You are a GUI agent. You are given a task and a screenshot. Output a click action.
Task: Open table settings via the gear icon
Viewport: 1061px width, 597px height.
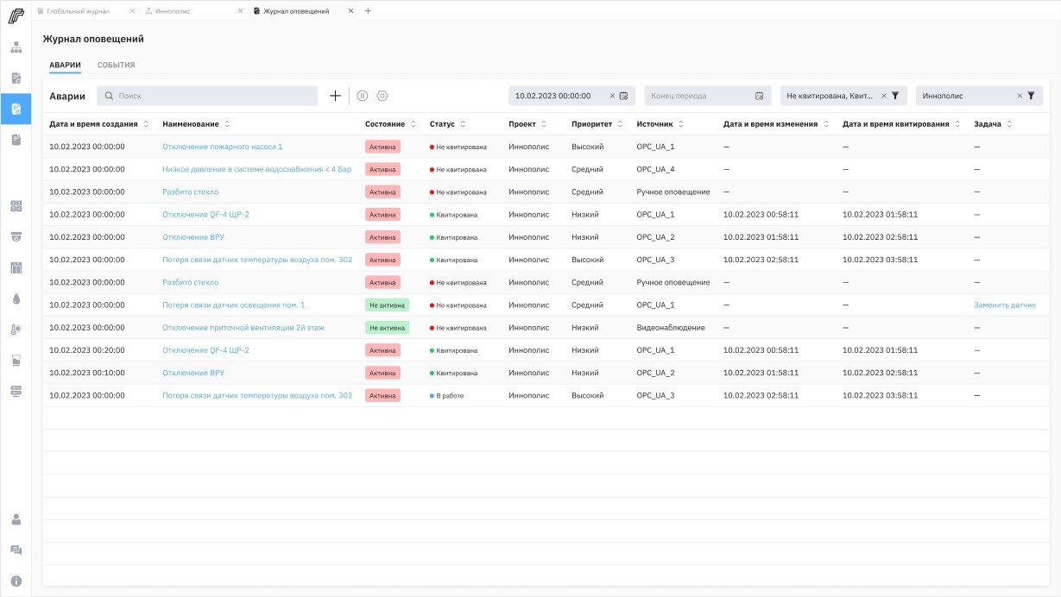pyautogui.click(x=382, y=96)
